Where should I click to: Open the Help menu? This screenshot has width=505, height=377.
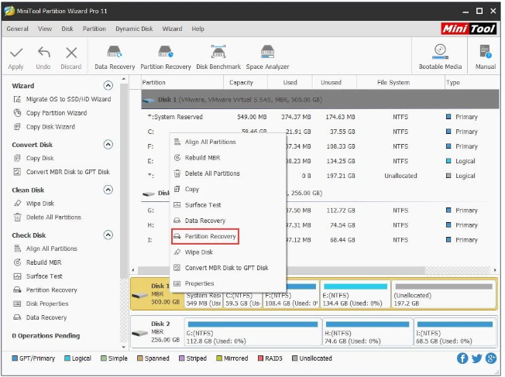(x=198, y=29)
